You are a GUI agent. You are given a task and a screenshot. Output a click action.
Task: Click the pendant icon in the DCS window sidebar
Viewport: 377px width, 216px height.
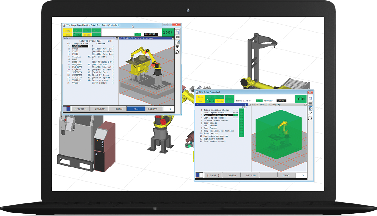point(310,108)
